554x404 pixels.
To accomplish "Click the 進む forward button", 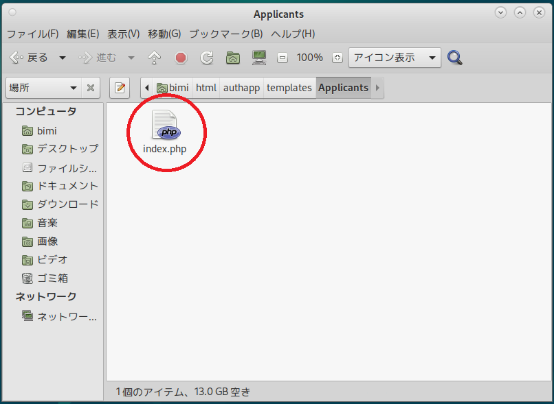I will point(98,58).
